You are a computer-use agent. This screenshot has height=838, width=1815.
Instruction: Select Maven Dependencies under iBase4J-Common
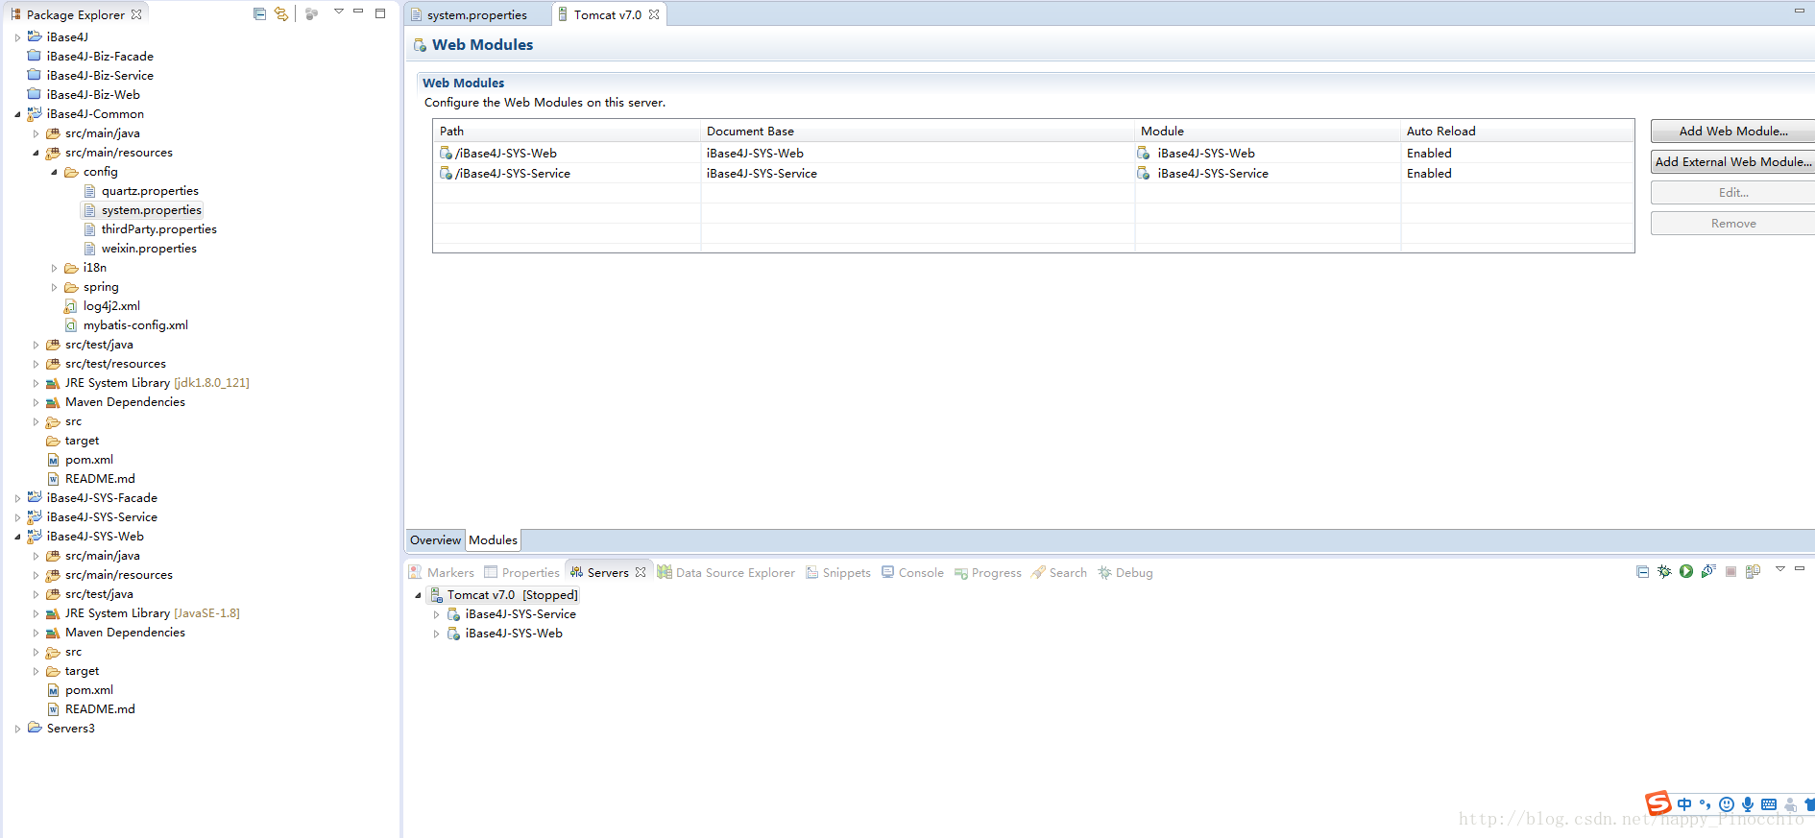125,402
